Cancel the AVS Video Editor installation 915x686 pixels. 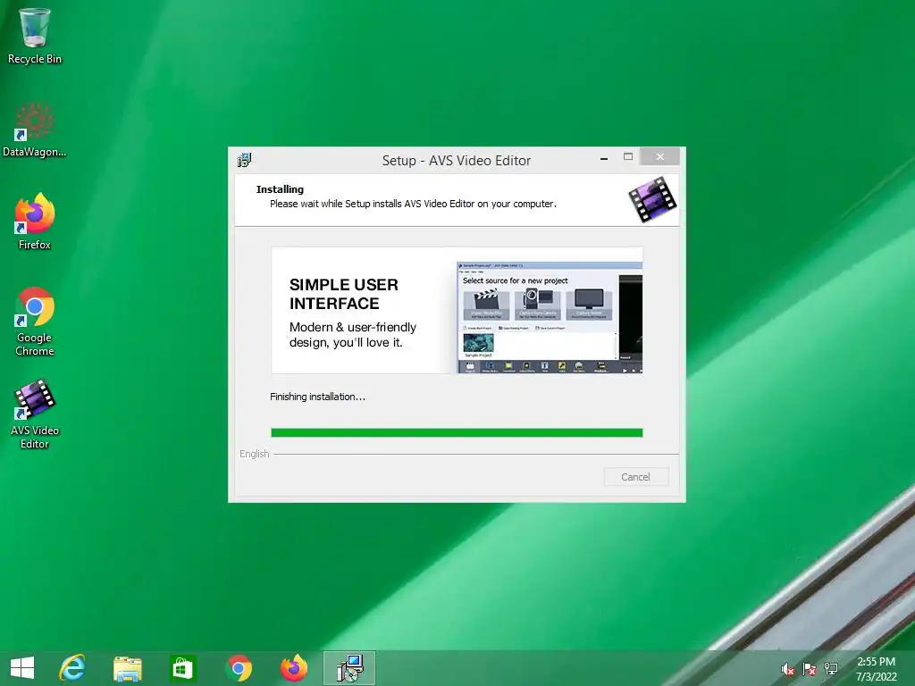[x=636, y=477]
